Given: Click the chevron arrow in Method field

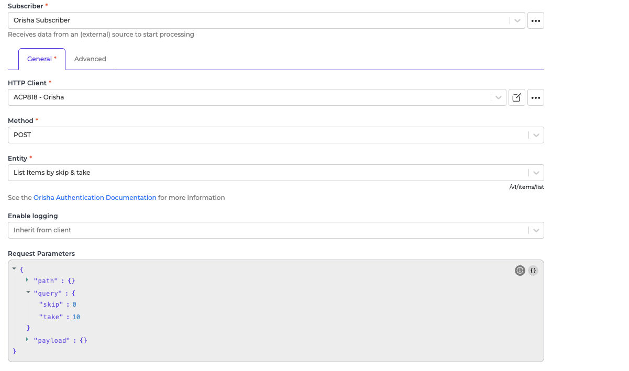Looking at the screenshot, I should pyautogui.click(x=536, y=135).
